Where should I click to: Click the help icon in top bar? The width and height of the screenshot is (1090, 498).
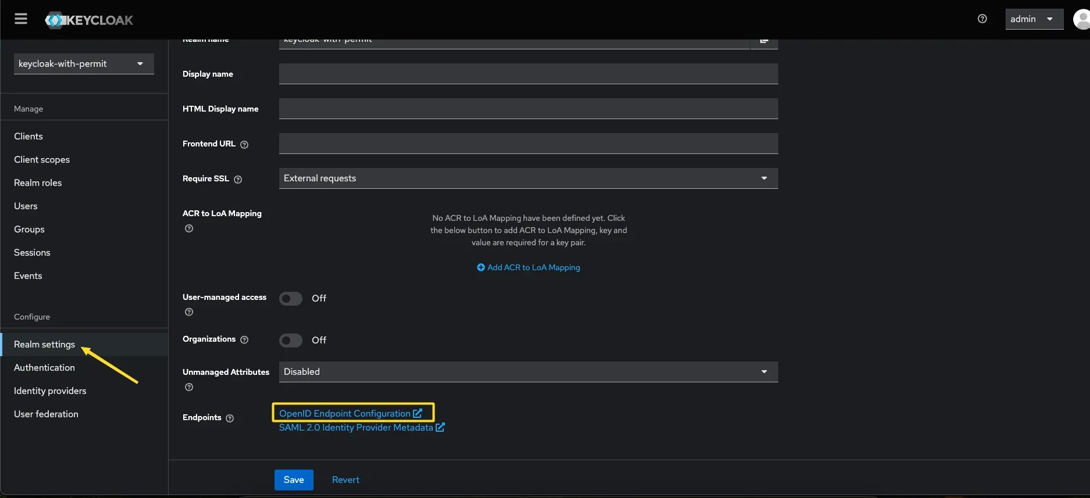point(982,19)
